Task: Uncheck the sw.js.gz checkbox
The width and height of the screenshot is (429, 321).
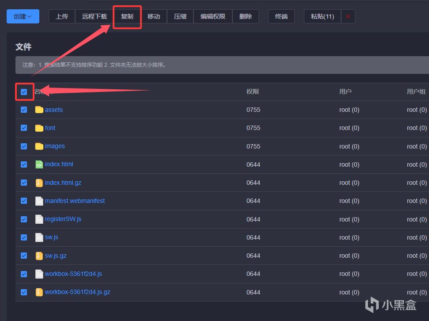Action: coord(24,256)
